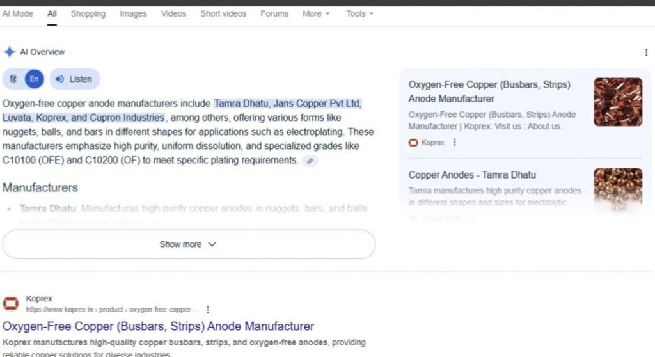Click the Koprex favicon in search result
The width and height of the screenshot is (655, 357).
(11, 304)
